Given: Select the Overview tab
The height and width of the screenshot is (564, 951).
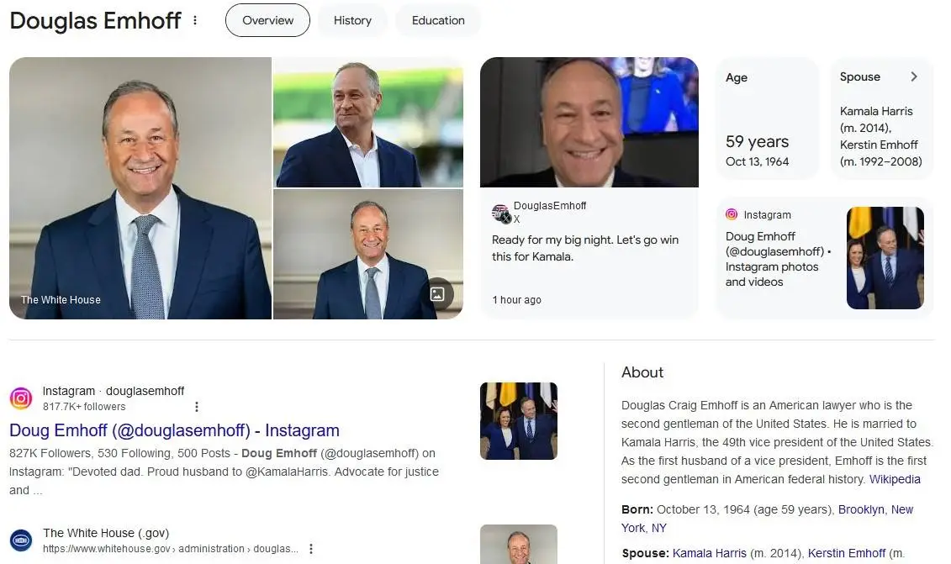Looking at the screenshot, I should click(x=267, y=20).
